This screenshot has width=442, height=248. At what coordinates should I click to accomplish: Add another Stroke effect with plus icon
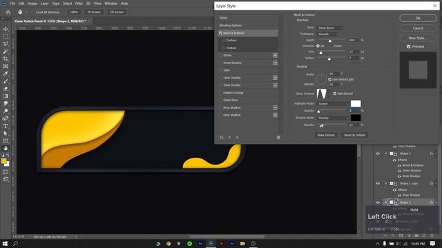[275, 55]
